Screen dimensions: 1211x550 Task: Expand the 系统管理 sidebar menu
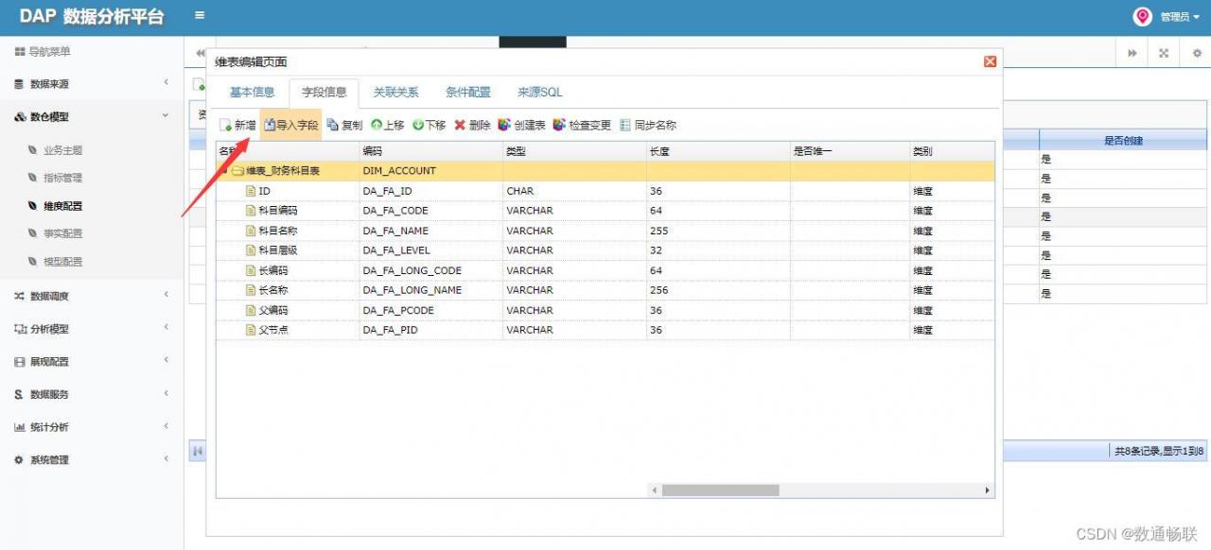[x=92, y=460]
